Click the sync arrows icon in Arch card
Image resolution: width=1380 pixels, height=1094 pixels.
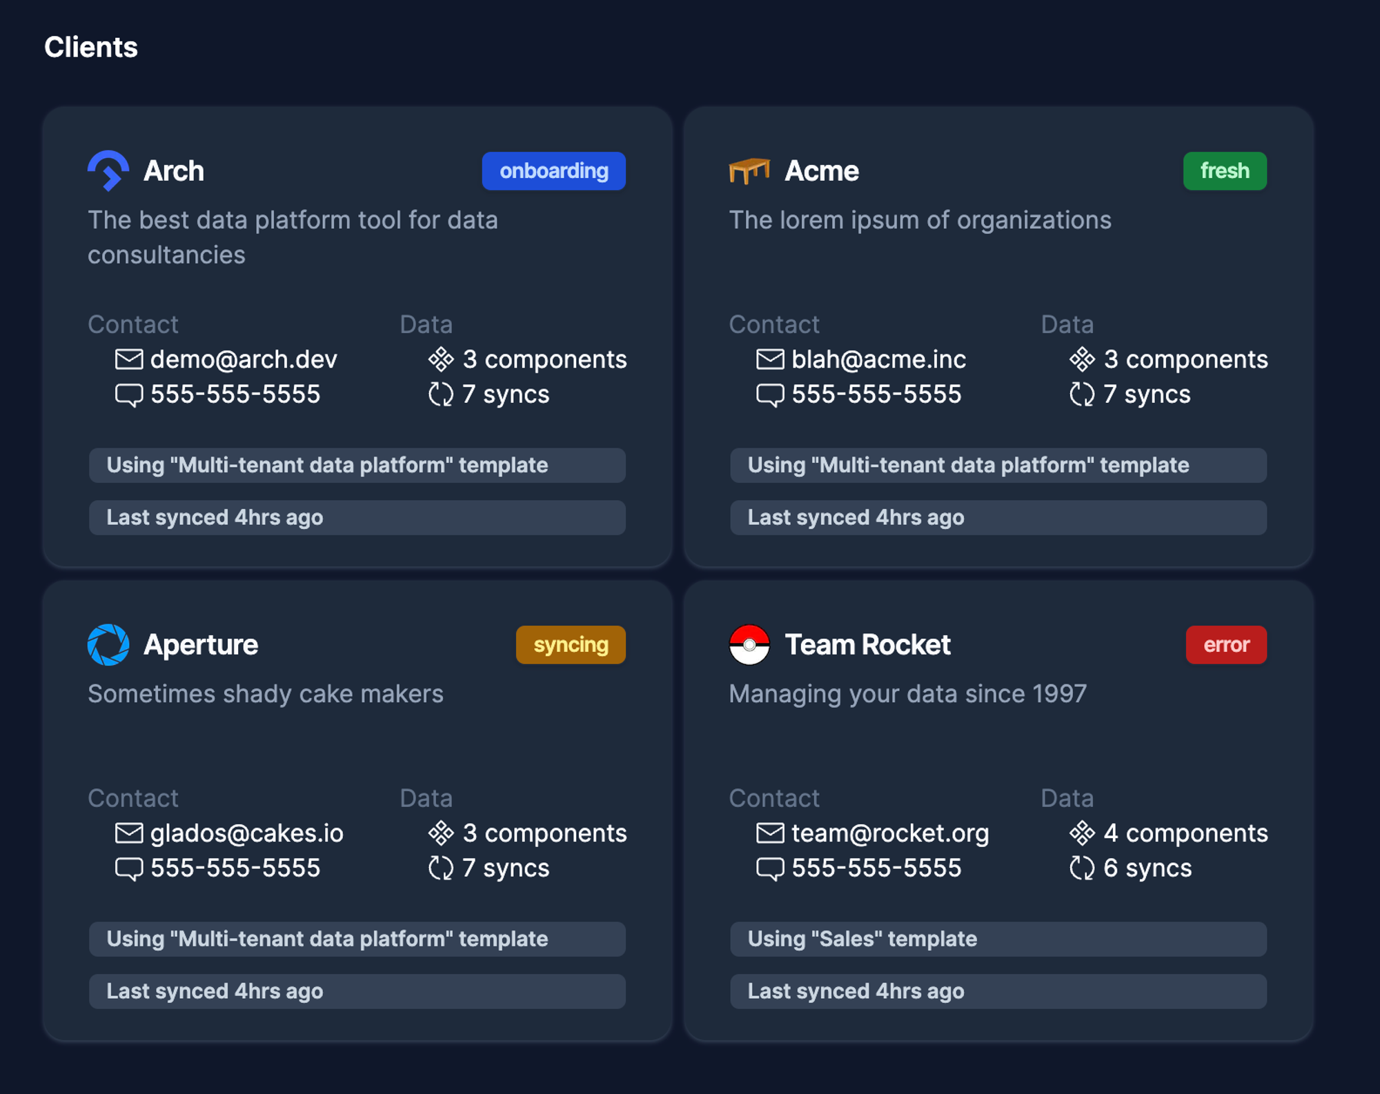pos(441,395)
